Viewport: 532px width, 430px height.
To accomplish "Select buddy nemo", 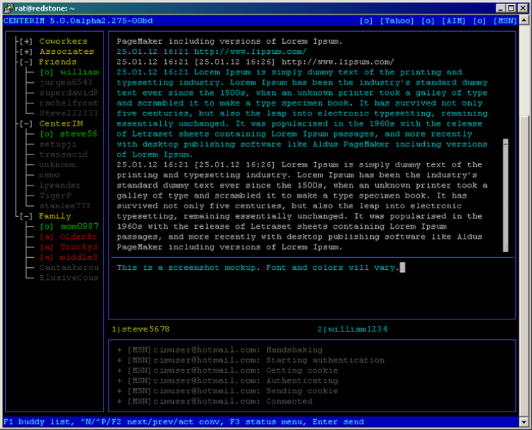I will (x=50, y=175).
